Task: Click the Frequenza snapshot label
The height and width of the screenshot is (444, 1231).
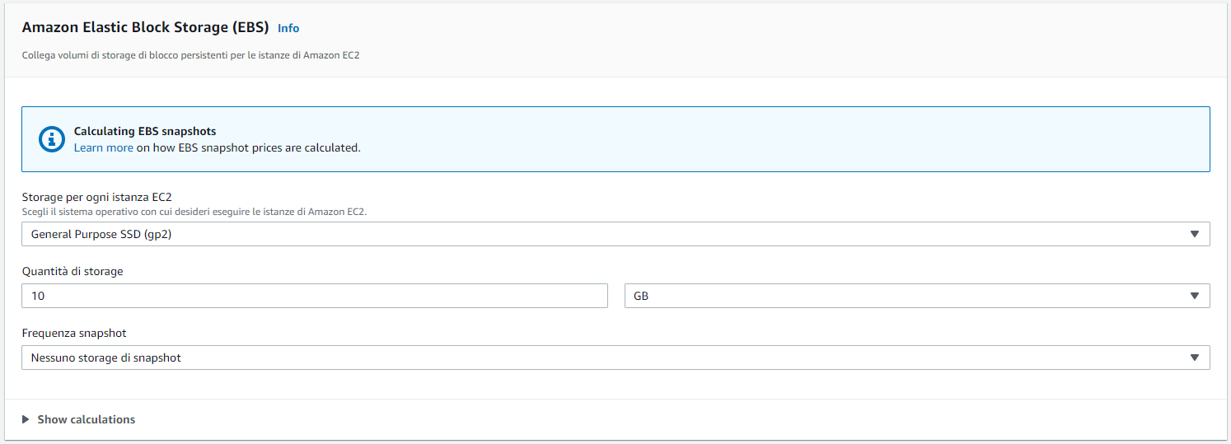Action: tap(74, 333)
